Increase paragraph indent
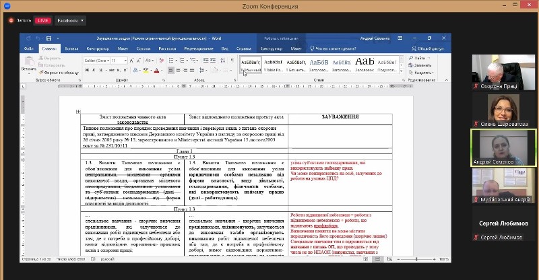539x280 pixels. (213, 61)
